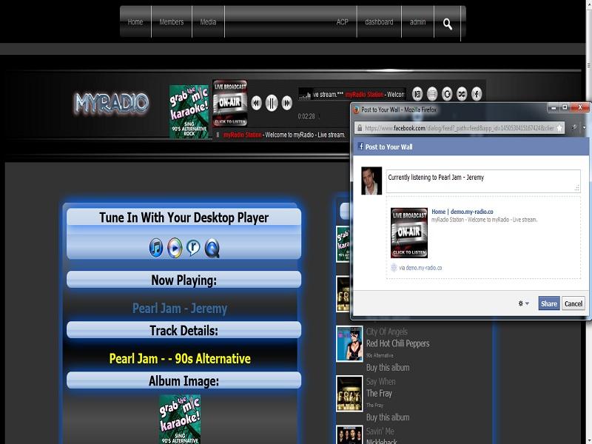Open the ACP menu item
592x444 pixels.
343,22
